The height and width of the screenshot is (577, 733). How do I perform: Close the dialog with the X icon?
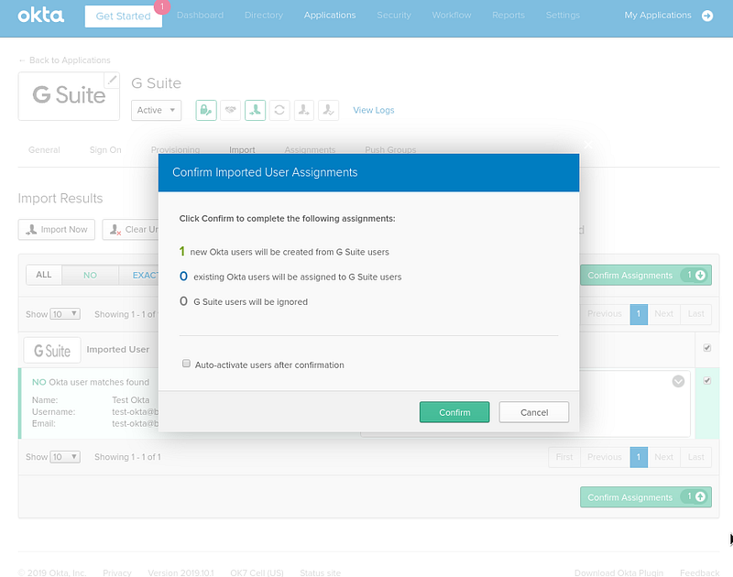click(587, 145)
